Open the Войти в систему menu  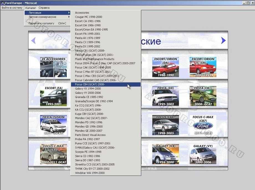pyautogui.click(x=12, y=8)
